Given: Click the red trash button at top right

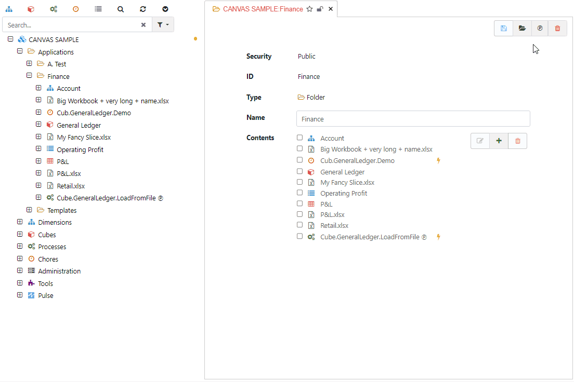Looking at the screenshot, I should pyautogui.click(x=557, y=29).
